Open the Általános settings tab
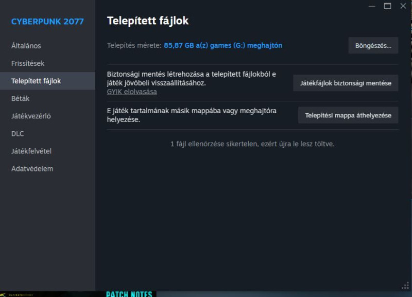The width and height of the screenshot is (412, 297). (26, 46)
